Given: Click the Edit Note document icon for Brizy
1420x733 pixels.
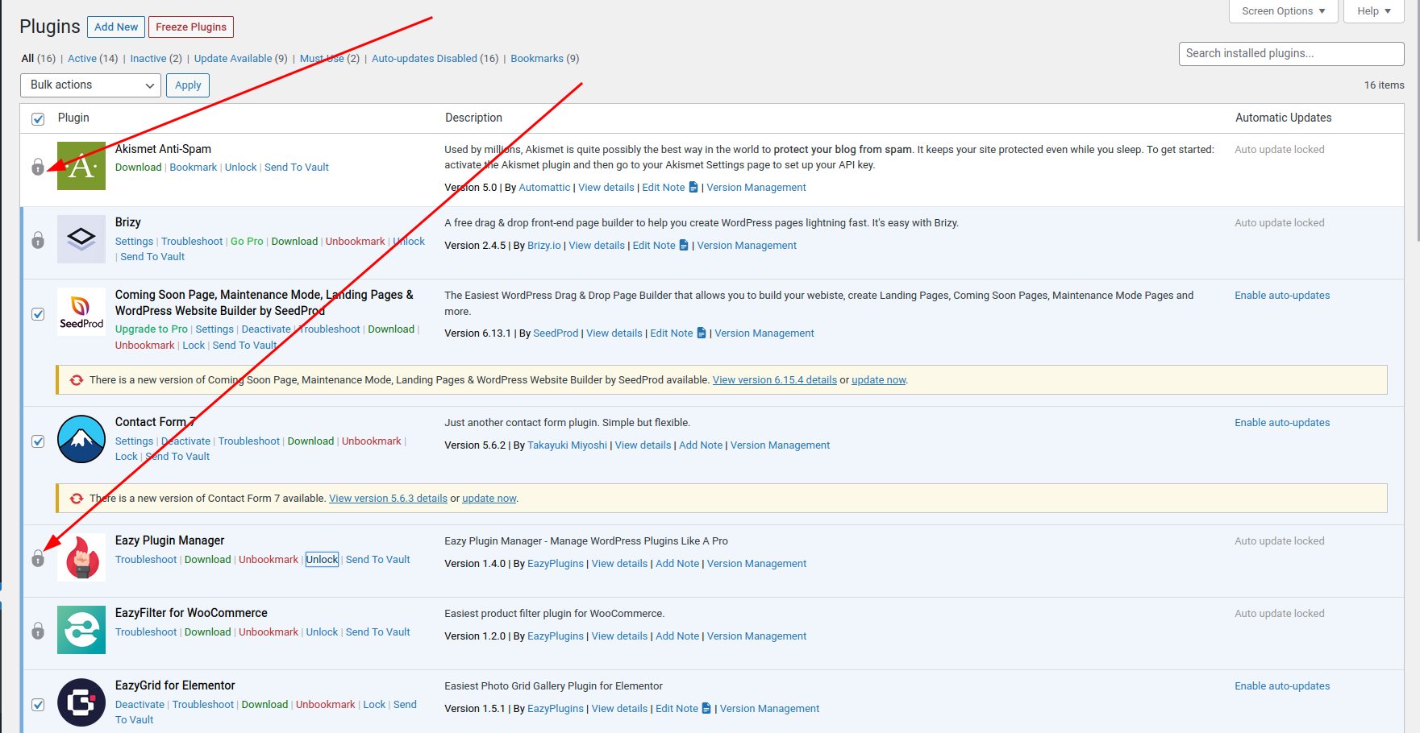Looking at the screenshot, I should pyautogui.click(x=684, y=245).
